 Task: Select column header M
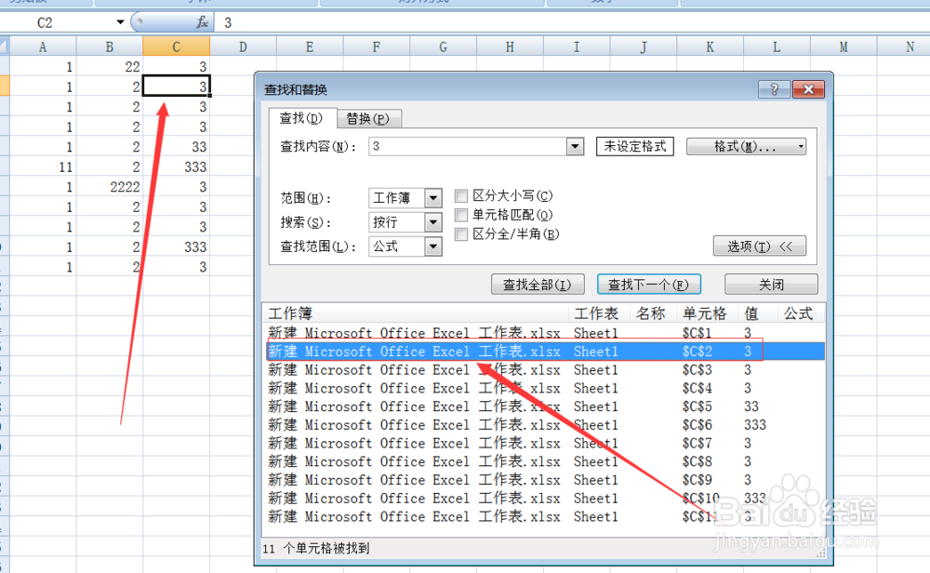point(844,47)
